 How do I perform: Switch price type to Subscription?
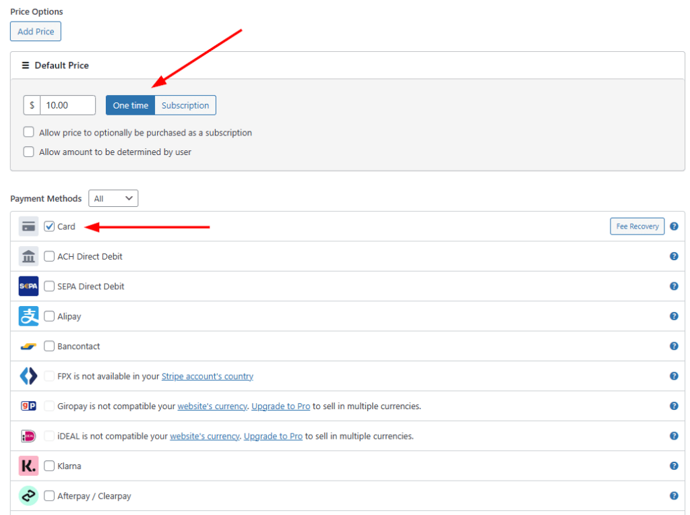coord(185,105)
